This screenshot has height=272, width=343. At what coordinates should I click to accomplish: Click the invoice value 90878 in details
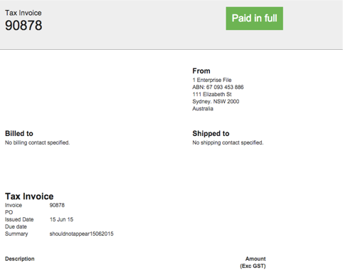57,205
